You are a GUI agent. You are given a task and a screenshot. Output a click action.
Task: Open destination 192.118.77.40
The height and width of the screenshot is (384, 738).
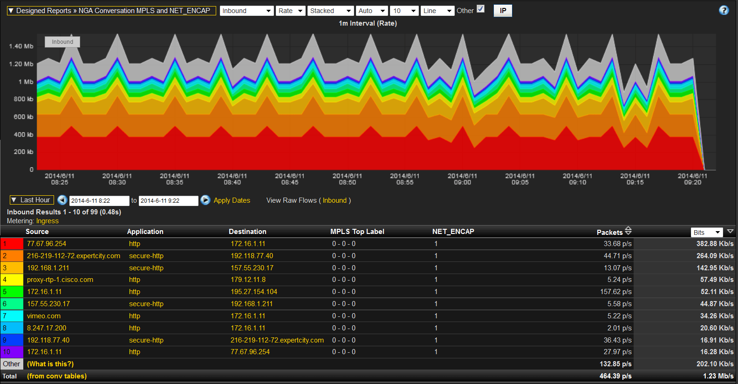coord(252,256)
